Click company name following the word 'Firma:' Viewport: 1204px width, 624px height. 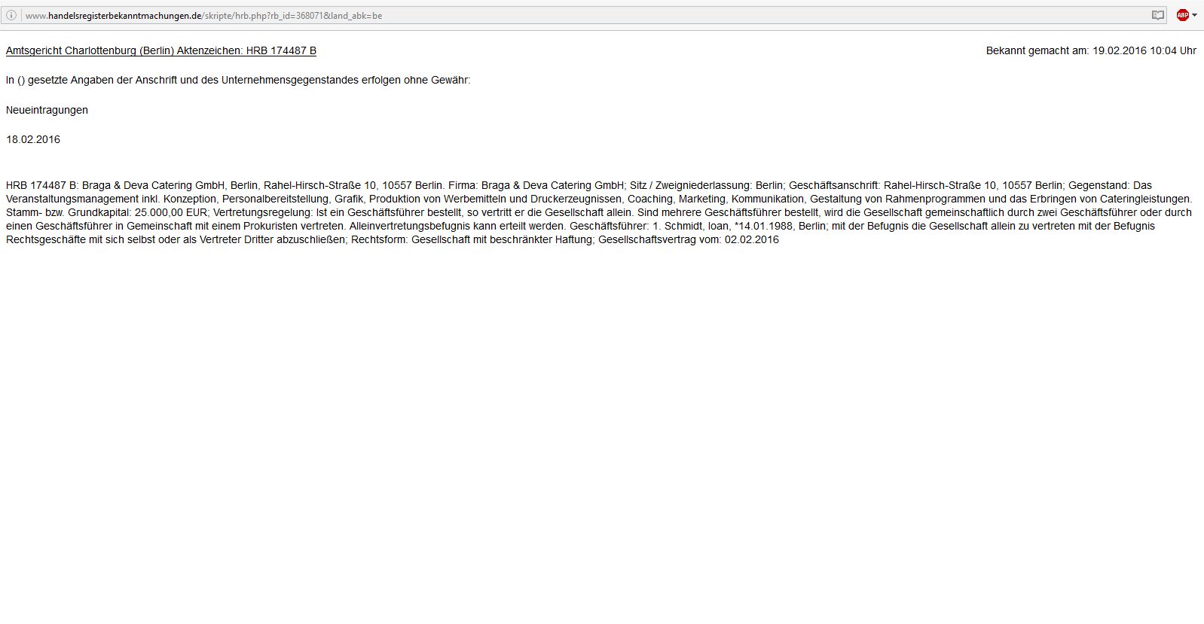pos(553,185)
